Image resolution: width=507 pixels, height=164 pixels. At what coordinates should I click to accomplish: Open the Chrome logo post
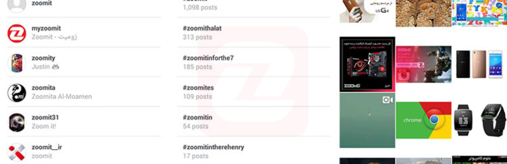tap(423, 121)
